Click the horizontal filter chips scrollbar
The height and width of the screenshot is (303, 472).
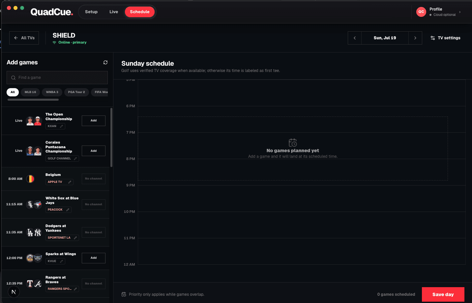click(x=33, y=100)
